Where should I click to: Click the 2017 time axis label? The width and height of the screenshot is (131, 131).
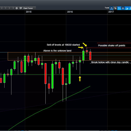[x=111, y=12]
